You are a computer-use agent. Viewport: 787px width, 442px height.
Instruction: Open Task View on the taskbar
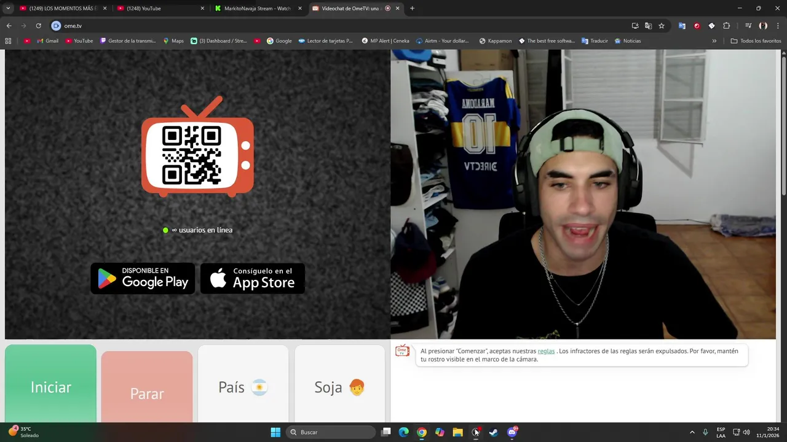click(386, 432)
